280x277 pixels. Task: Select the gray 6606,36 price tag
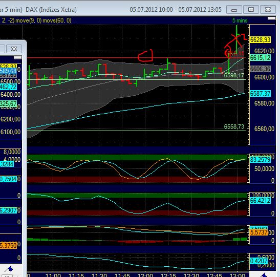coord(260,69)
